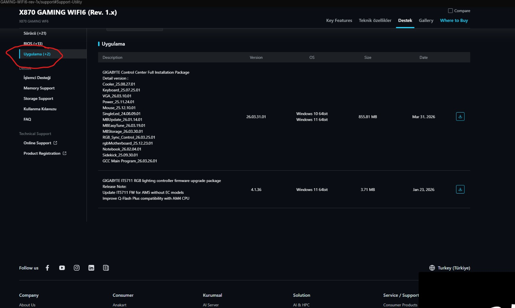Select date Jan 23, 2026
The width and height of the screenshot is (515, 308).
tap(424, 190)
